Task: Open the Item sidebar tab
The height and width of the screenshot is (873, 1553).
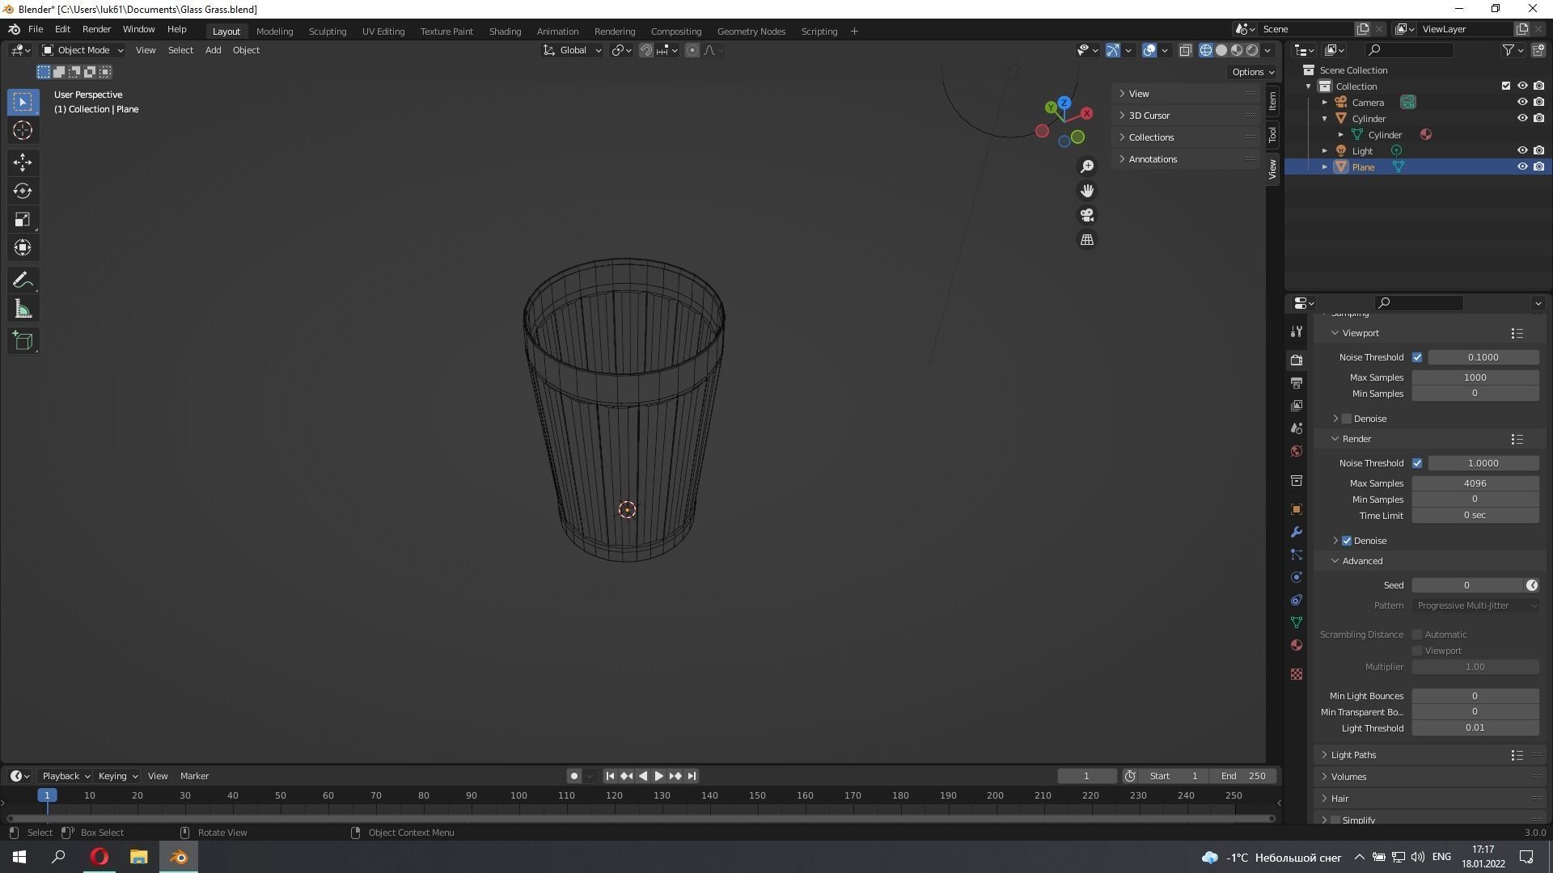Action: click(x=1272, y=100)
